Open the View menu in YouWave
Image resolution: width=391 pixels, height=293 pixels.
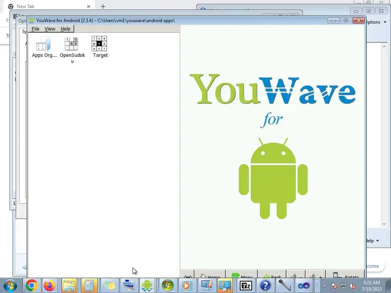(x=50, y=29)
